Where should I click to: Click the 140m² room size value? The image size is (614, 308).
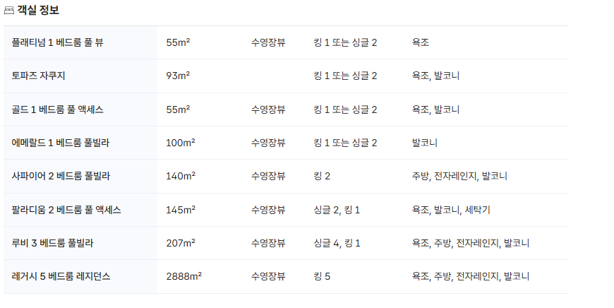(181, 176)
